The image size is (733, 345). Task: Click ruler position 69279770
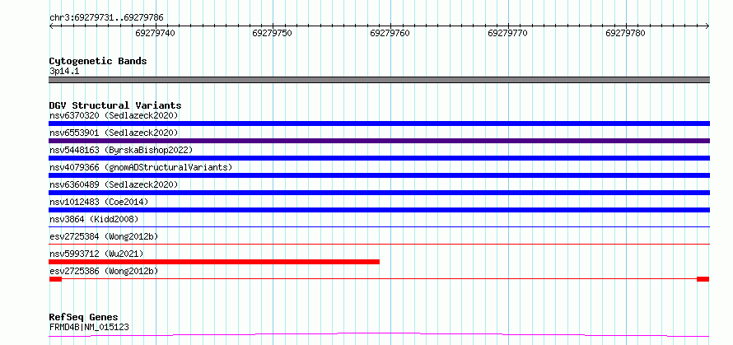tap(507, 33)
